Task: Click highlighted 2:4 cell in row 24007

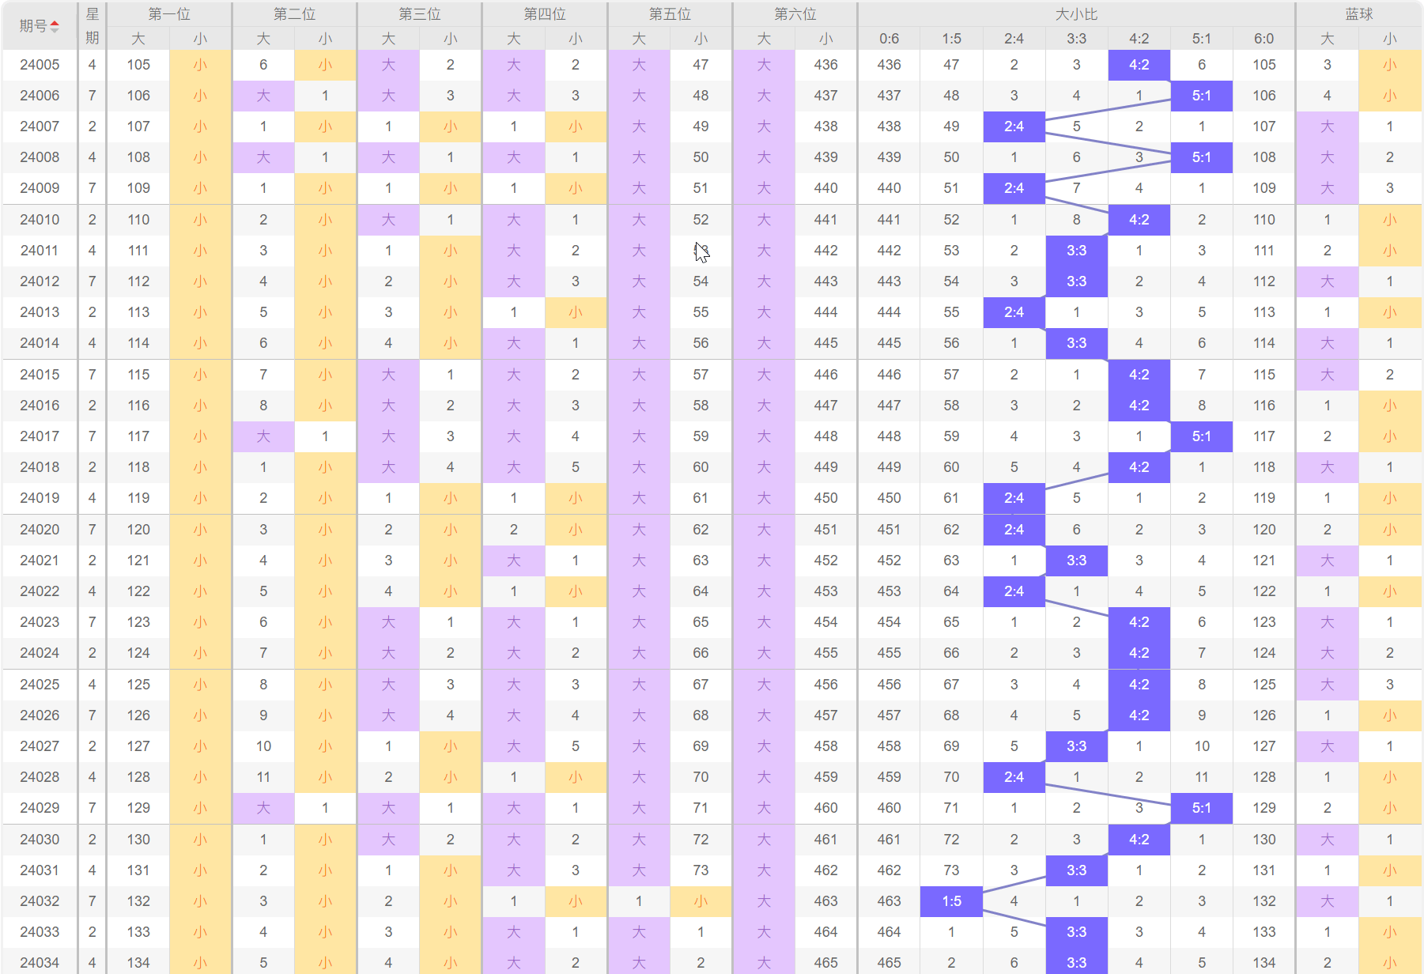Action: tap(1014, 126)
